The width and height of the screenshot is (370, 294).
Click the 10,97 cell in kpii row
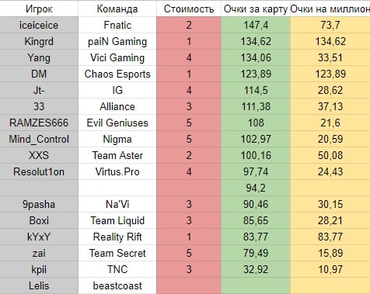pyautogui.click(x=330, y=269)
